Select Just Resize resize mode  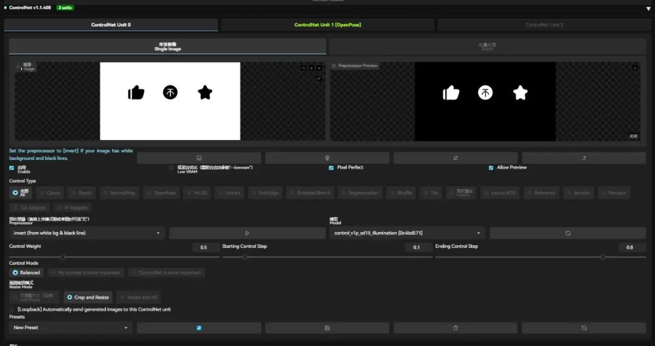point(34,297)
